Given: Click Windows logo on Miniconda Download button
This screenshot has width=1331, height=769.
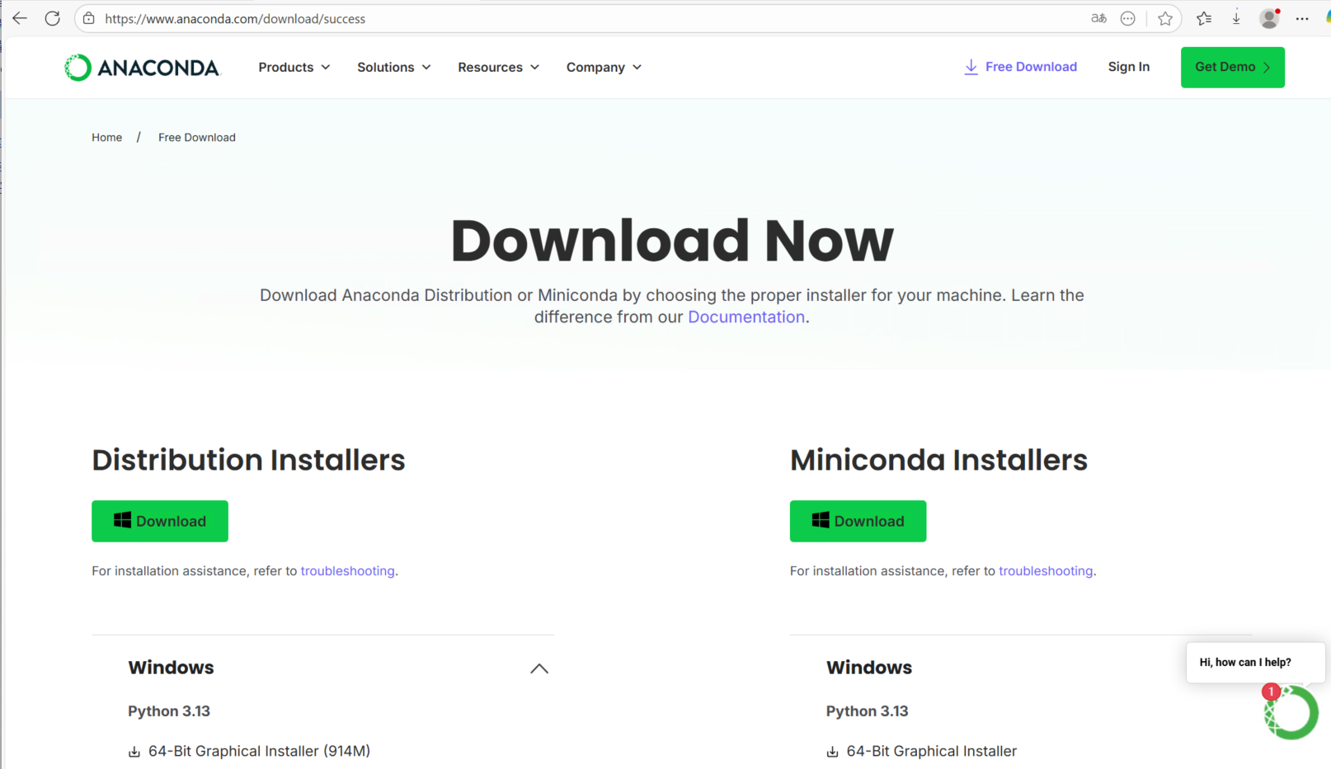Looking at the screenshot, I should tap(821, 520).
